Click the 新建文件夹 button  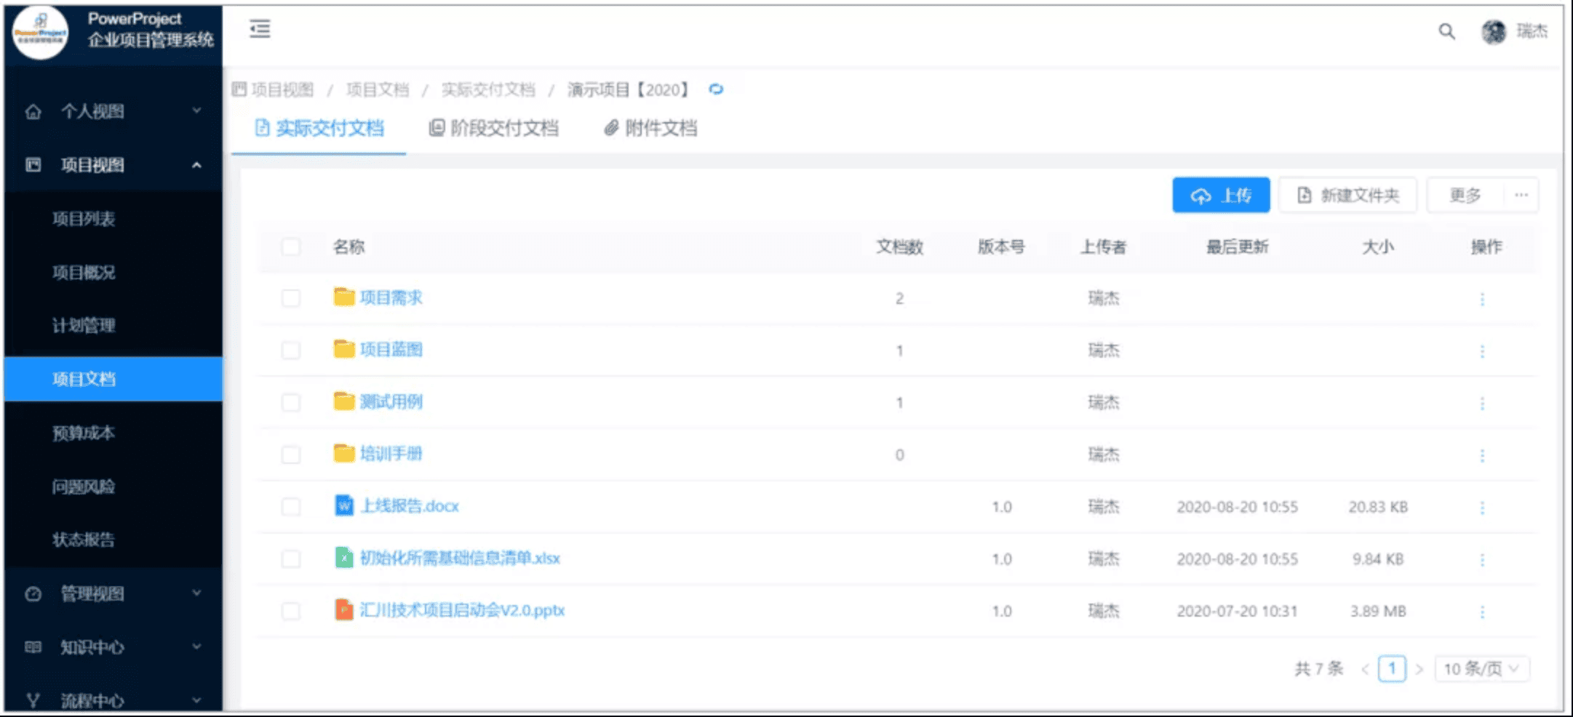(1347, 195)
